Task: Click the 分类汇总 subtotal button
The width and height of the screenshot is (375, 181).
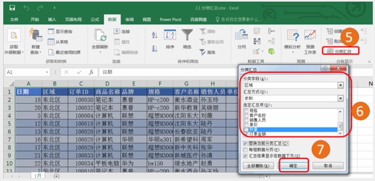Action: (340, 51)
